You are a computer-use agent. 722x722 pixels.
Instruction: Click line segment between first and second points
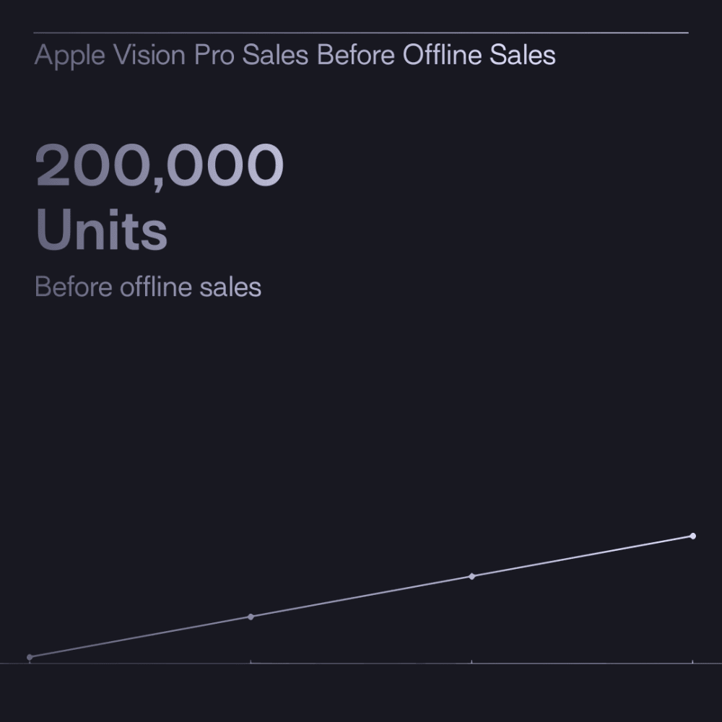pos(140,637)
